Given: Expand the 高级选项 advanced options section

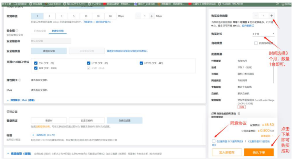Looking at the screenshot, I should (x=19, y=154).
